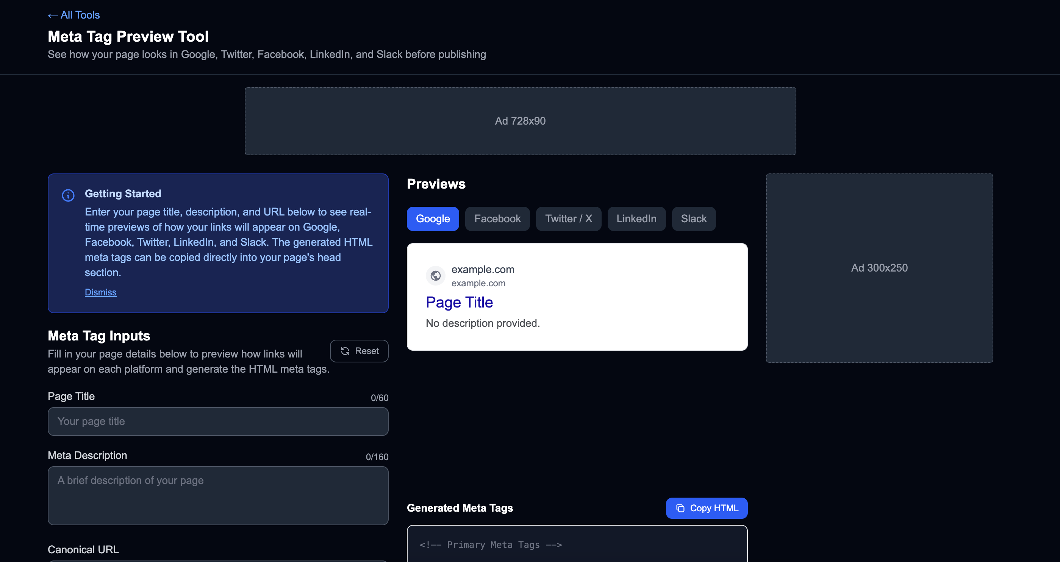The height and width of the screenshot is (562, 1060).
Task: Open the LinkedIn preview tab
Action: [636, 219]
